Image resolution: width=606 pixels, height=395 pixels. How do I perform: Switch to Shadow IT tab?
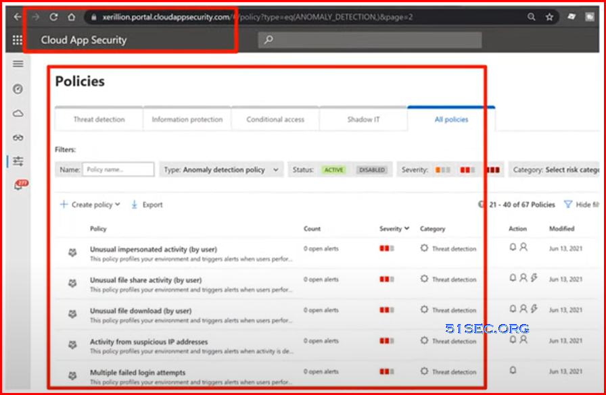tap(363, 120)
